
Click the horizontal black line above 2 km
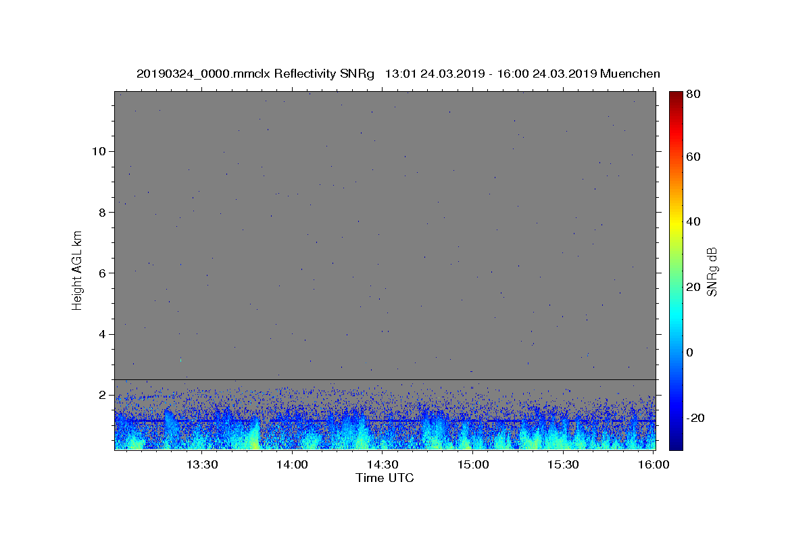[x=385, y=379]
